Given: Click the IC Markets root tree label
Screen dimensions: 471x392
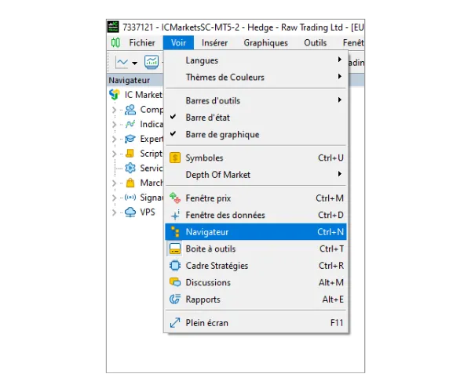Looking at the screenshot, I should [x=144, y=95].
